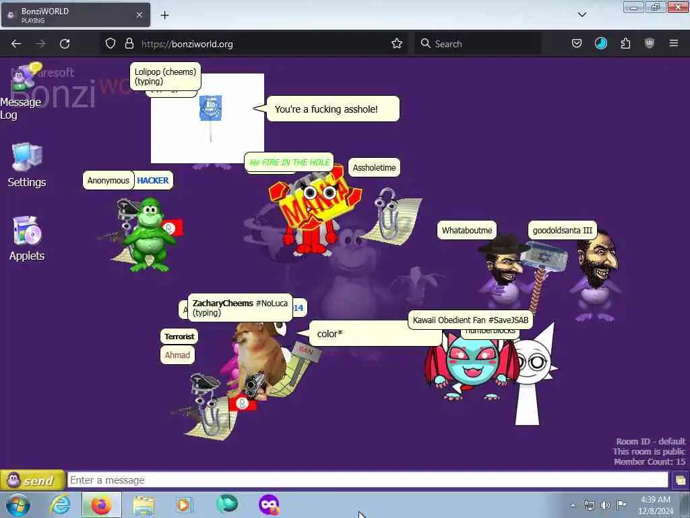Click the Cheems dog character

(259, 359)
